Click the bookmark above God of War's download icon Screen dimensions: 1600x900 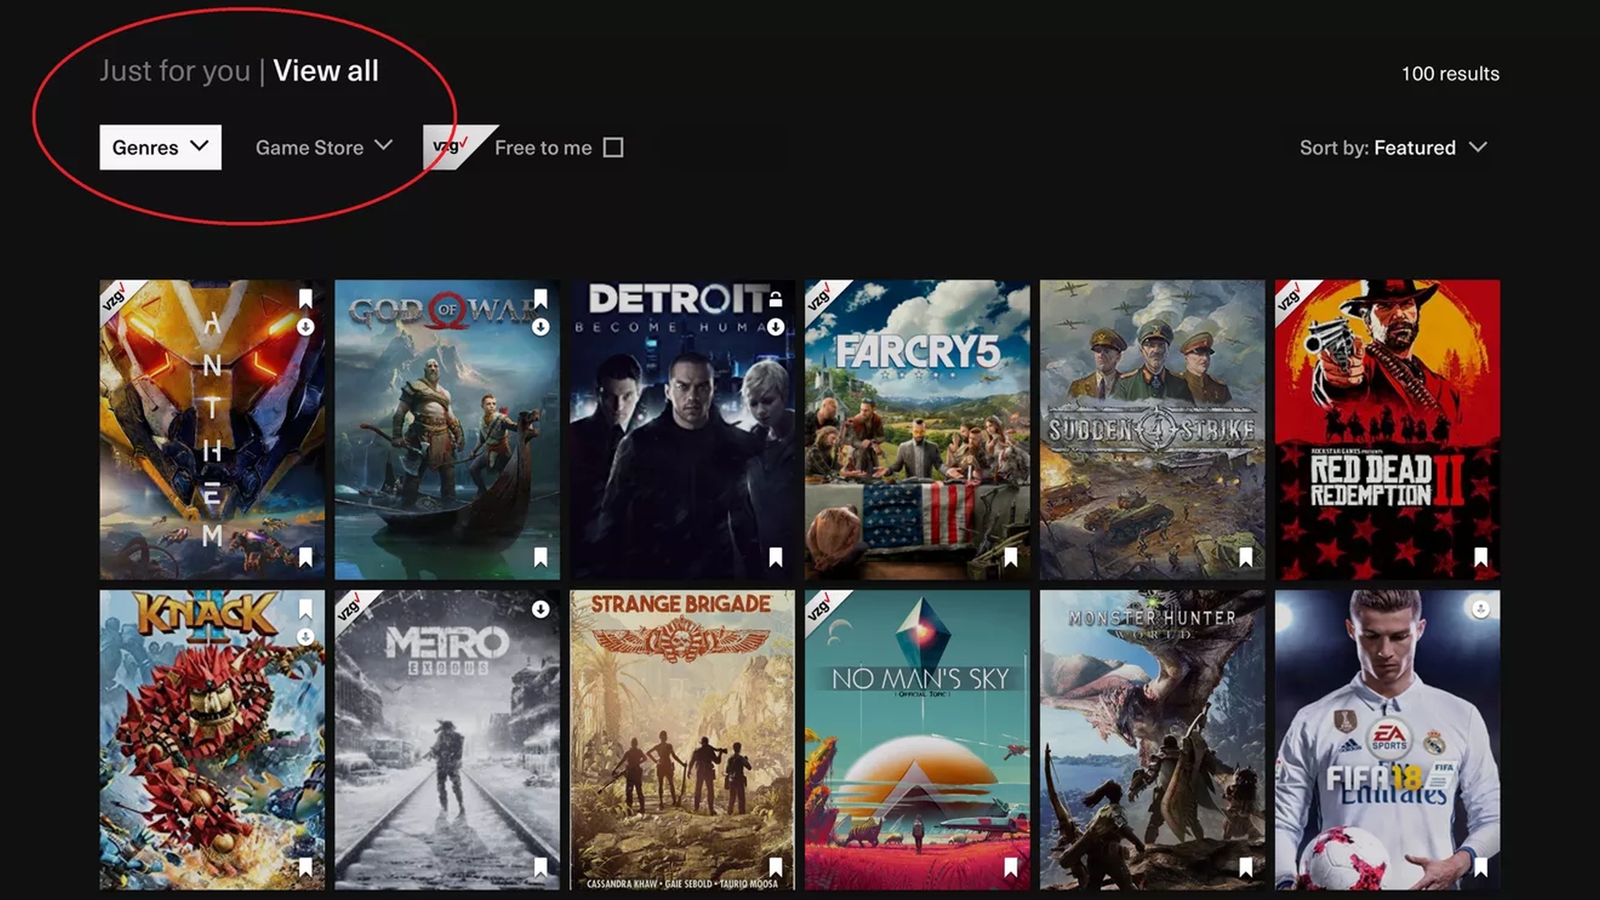tap(541, 299)
